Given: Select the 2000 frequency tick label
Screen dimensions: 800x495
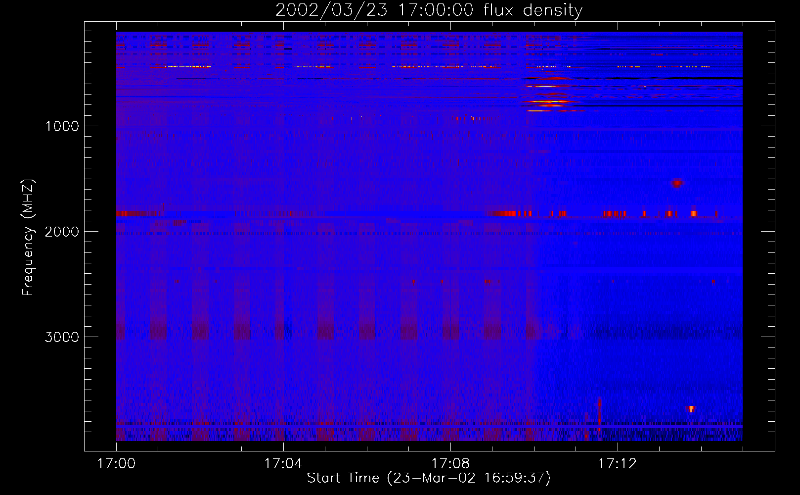Looking at the screenshot, I should [62, 232].
